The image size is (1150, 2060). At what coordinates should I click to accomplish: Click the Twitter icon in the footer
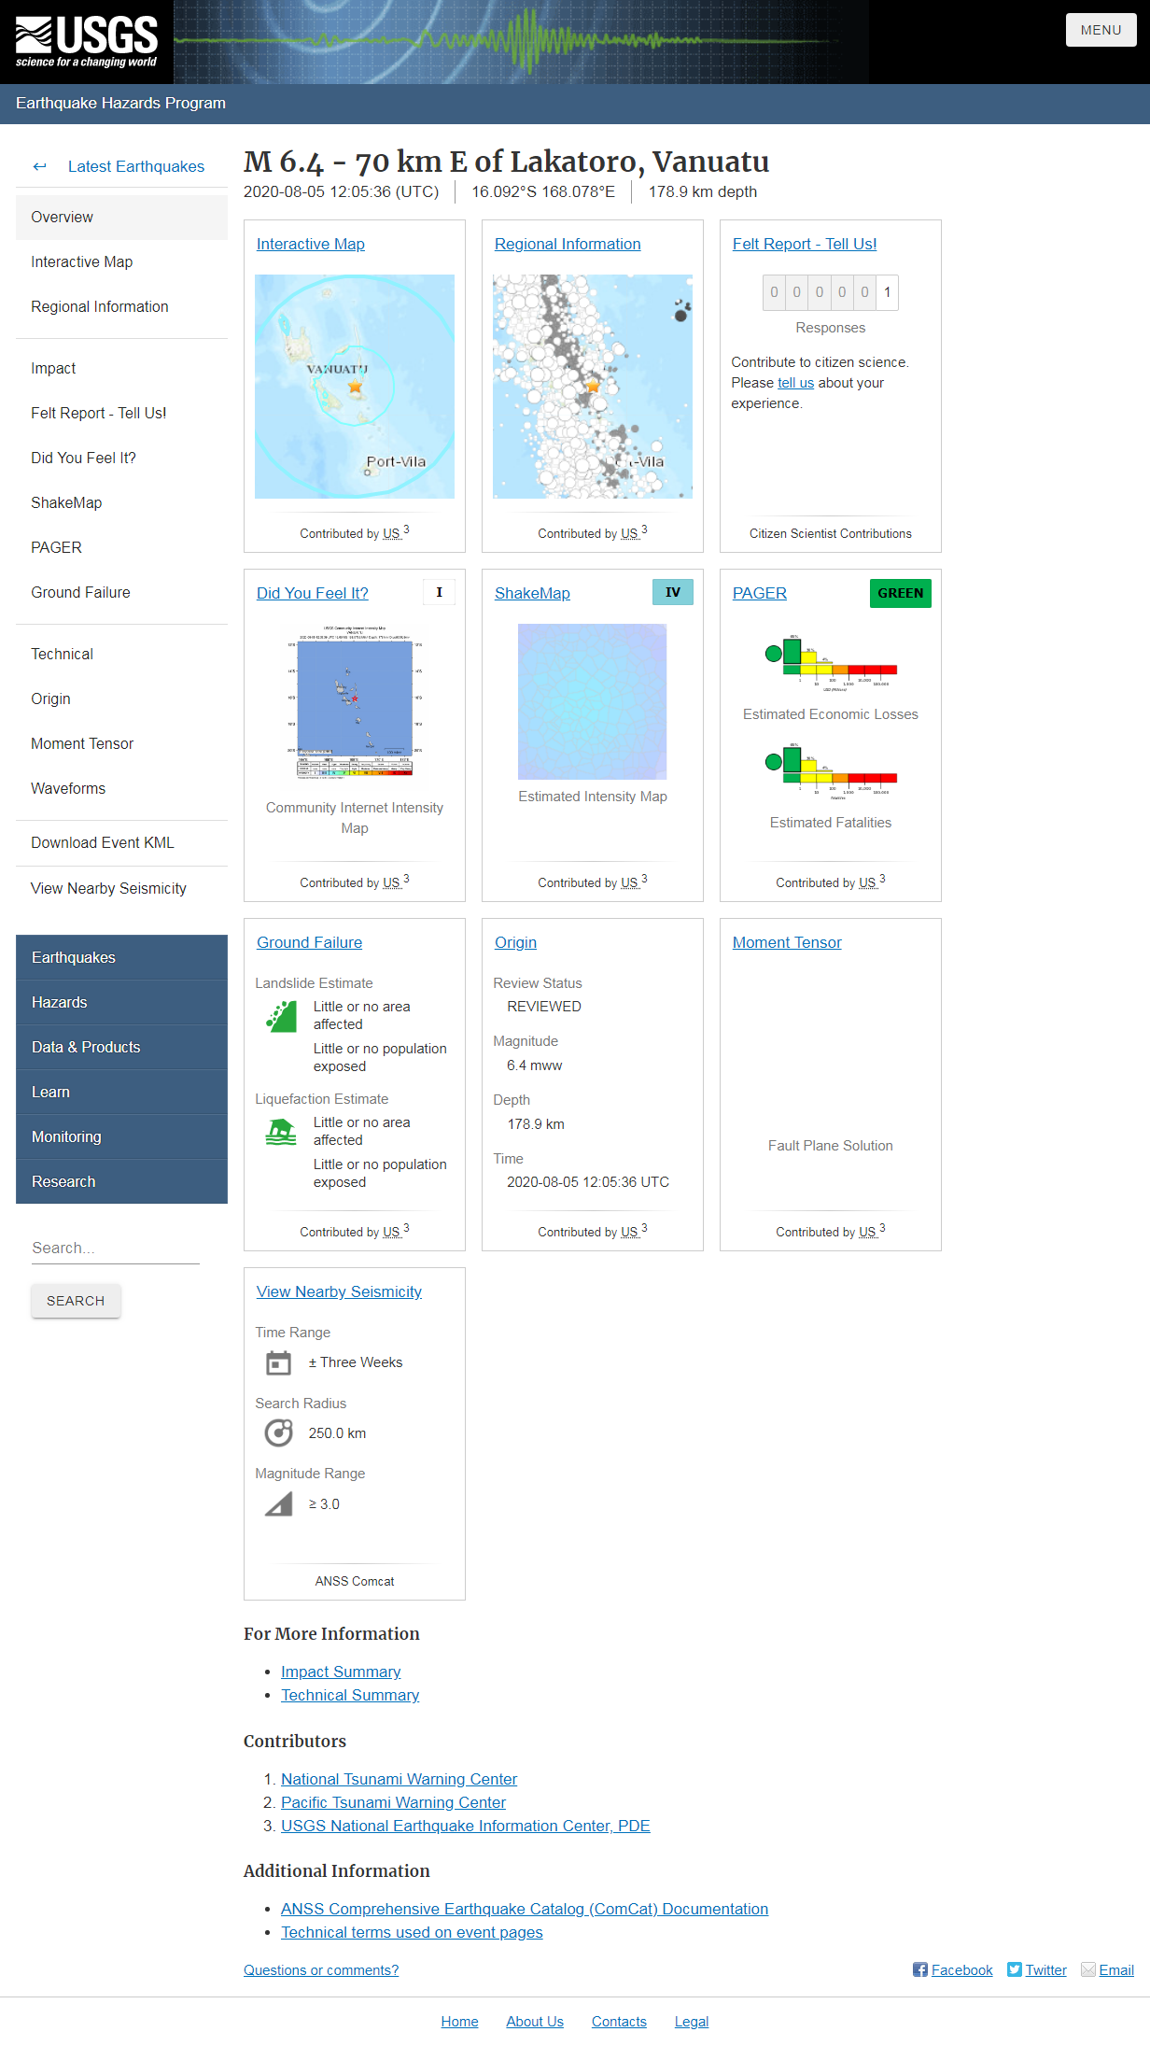point(1015,1969)
